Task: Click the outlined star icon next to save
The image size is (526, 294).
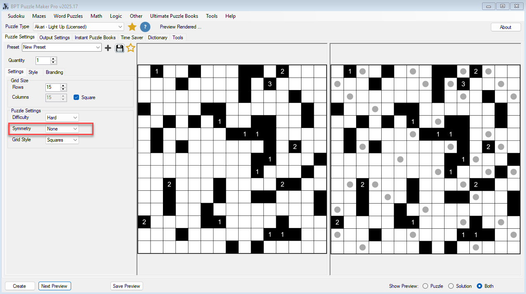Action: [131, 48]
